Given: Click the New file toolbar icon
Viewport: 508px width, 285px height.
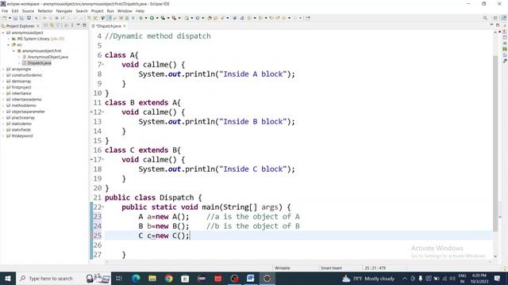Looking at the screenshot, I should [4, 18].
